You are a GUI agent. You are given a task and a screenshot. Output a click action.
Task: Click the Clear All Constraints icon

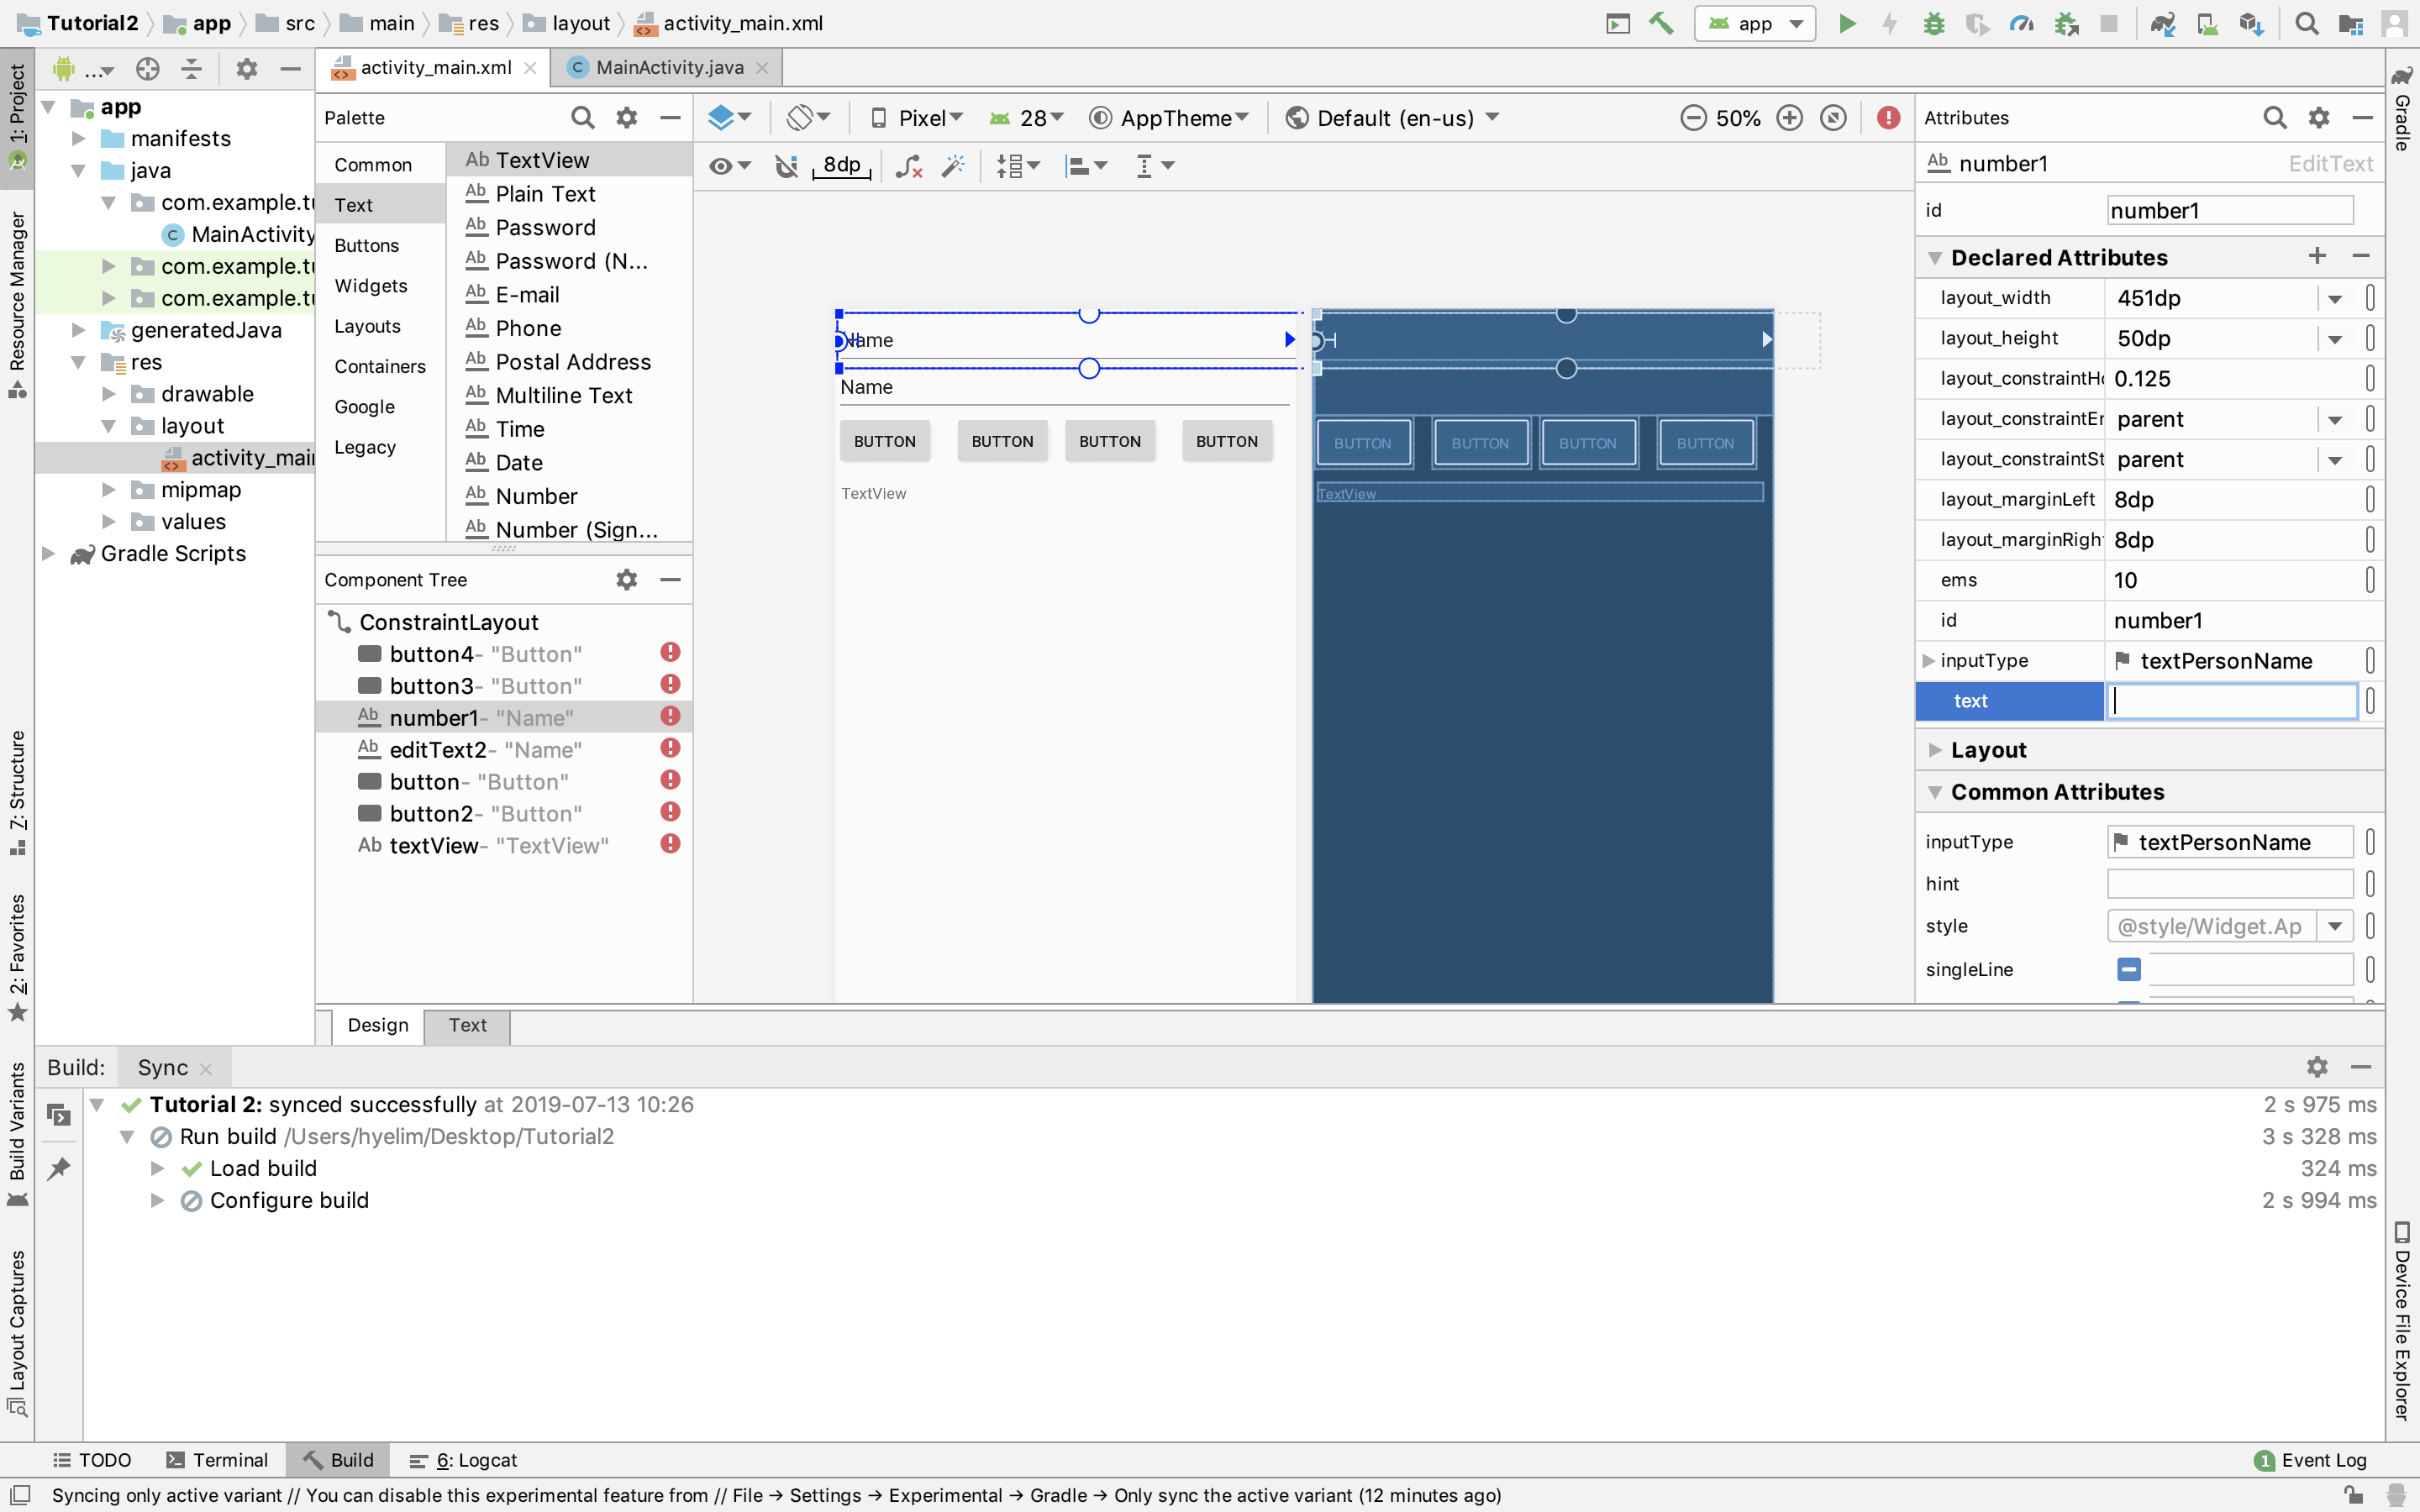coord(908,166)
